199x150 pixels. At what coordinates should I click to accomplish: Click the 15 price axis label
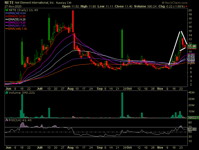coord(190,31)
